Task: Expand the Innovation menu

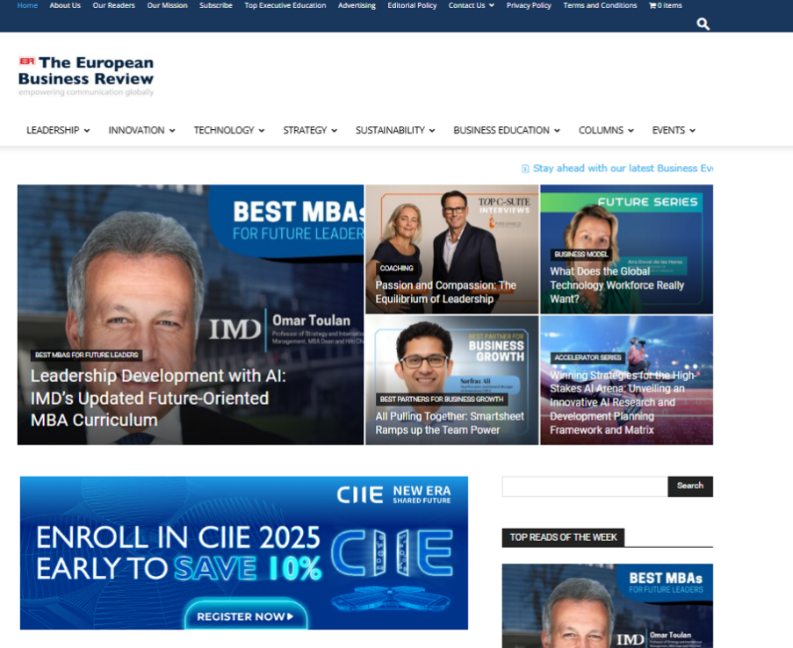Action: tap(141, 131)
